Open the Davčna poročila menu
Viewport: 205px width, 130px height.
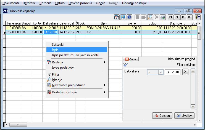click(80, 3)
